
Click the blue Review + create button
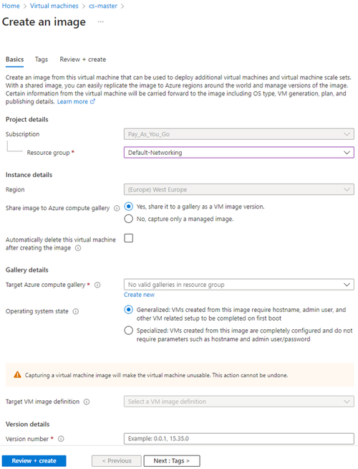(34, 460)
